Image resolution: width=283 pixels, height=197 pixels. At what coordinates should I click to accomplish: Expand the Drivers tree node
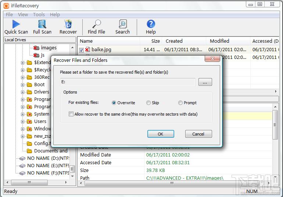pyautogui.click(x=22, y=92)
